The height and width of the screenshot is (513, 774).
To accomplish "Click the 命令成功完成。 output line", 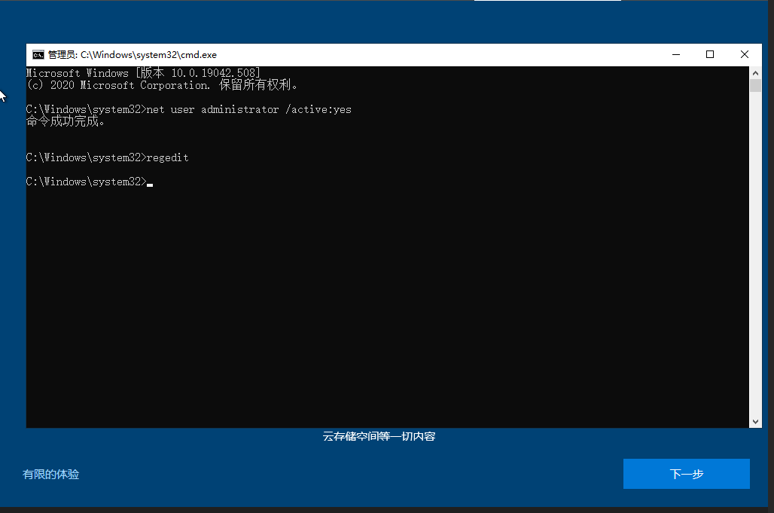I will pos(66,121).
